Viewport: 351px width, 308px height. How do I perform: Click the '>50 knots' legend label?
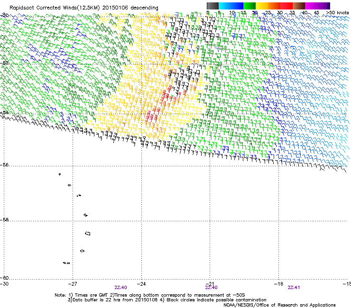coord(337,13)
